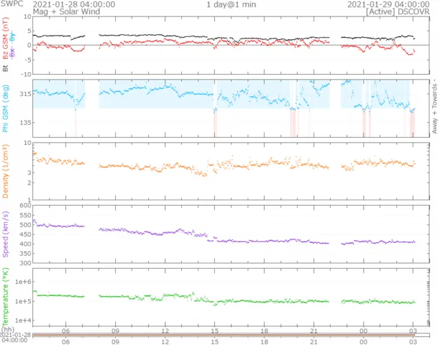Click the SWPC label in the top-left corner

click(11, 4)
